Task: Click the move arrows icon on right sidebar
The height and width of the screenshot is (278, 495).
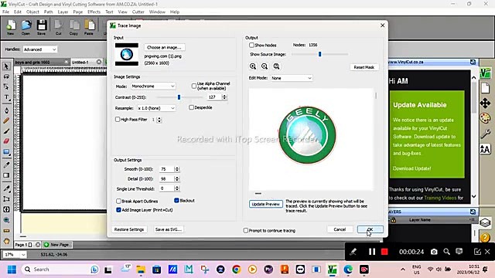Action: pyautogui.click(x=485, y=103)
